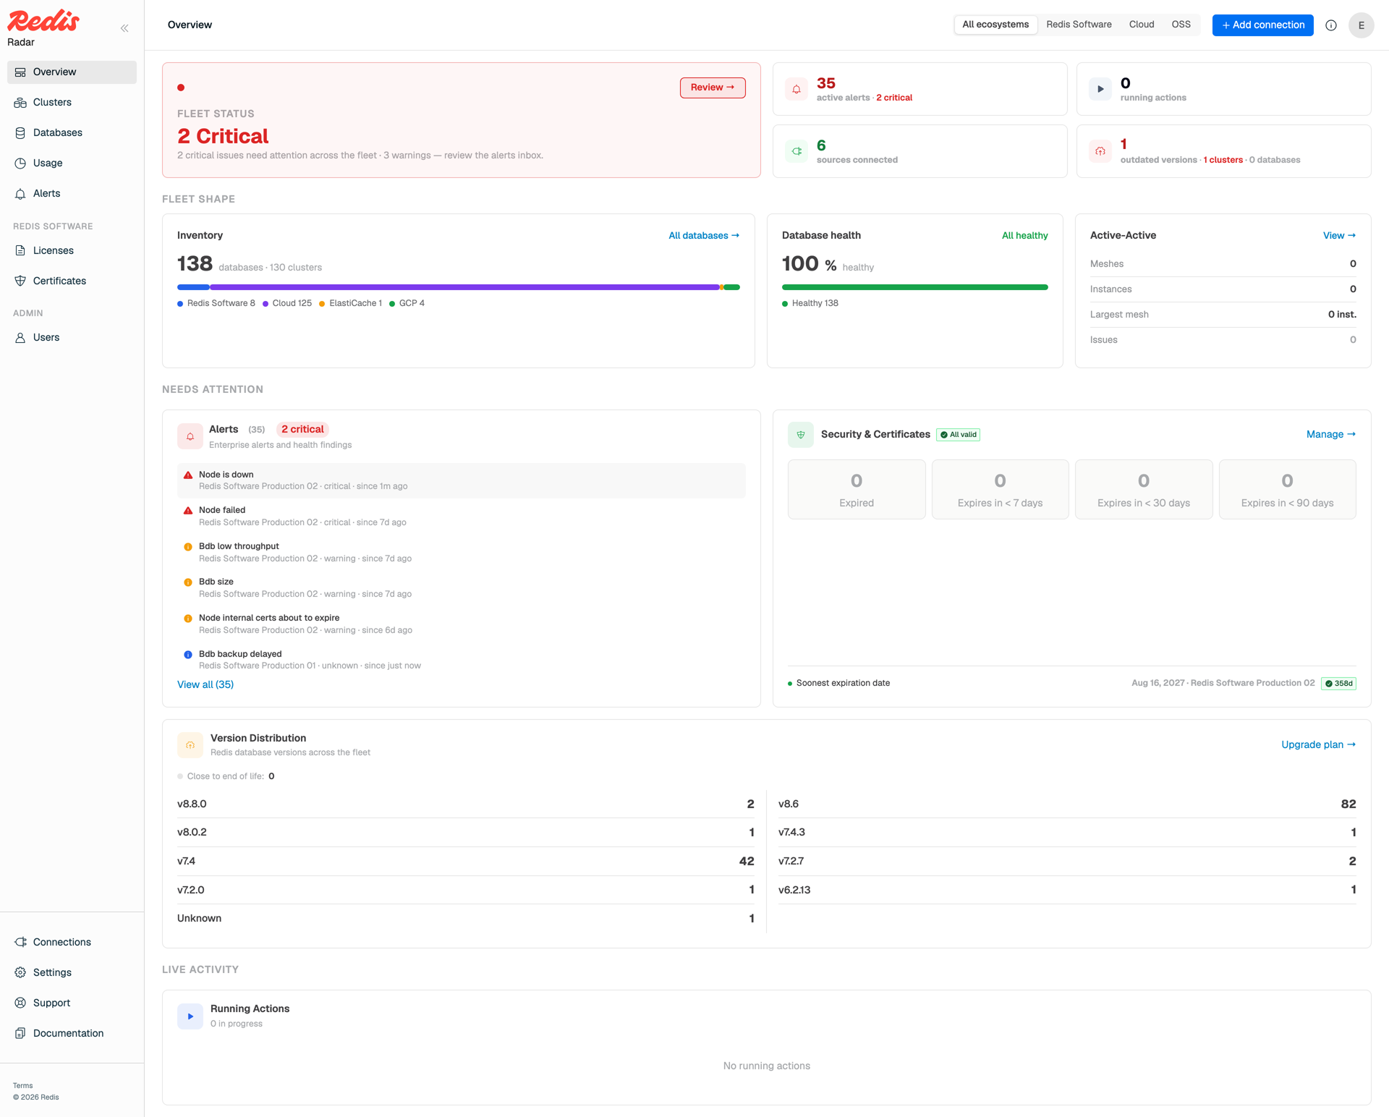
Task: Click the database health green bar
Action: (915, 287)
